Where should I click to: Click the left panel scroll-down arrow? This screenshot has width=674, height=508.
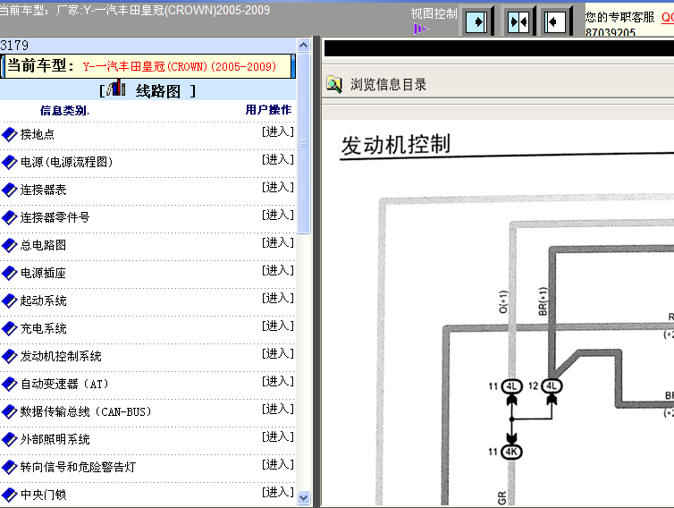coord(303,497)
